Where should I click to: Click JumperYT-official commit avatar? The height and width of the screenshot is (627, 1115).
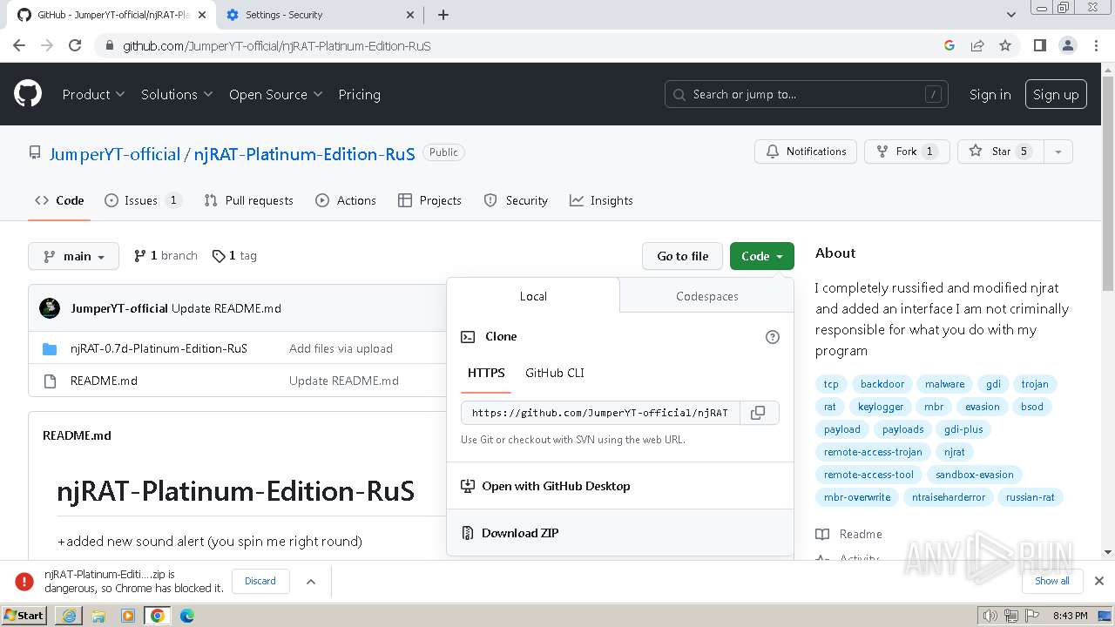pyautogui.click(x=50, y=307)
